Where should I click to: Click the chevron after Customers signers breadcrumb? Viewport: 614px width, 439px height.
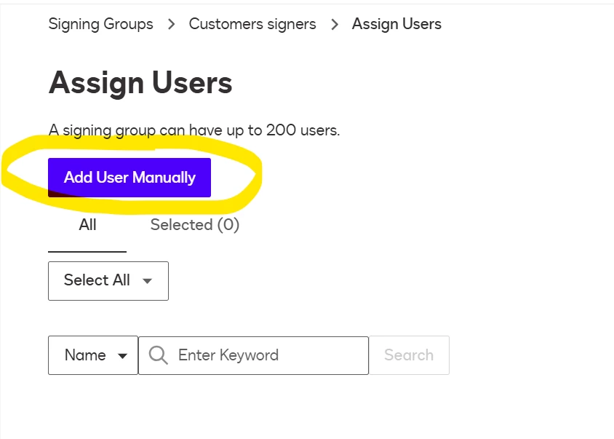[335, 24]
